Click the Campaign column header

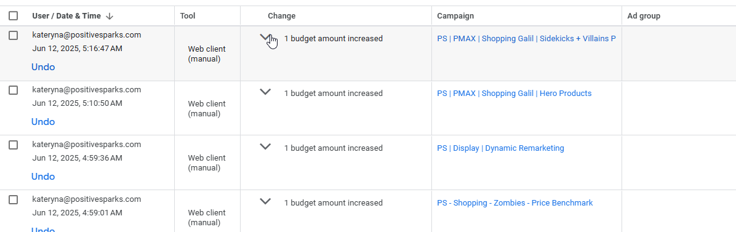click(455, 16)
